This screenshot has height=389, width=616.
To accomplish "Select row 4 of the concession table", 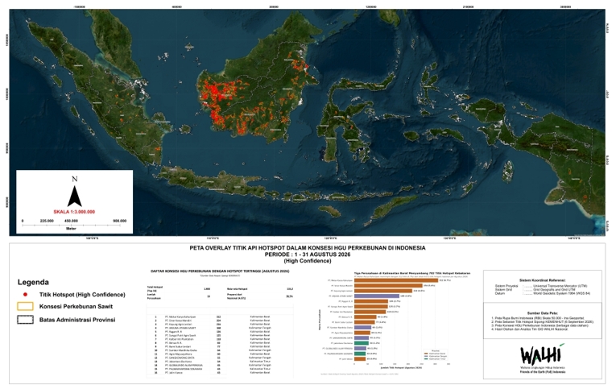I will point(220,328).
